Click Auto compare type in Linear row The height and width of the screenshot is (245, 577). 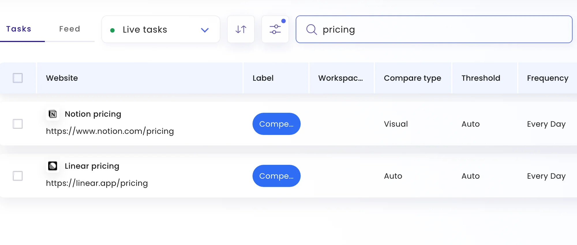pyautogui.click(x=393, y=176)
